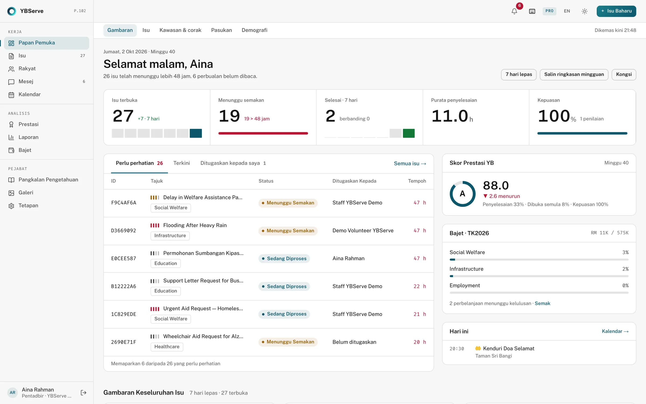The height and width of the screenshot is (404, 646).
Task: Click the Mesej chat icon
Action: (11, 82)
